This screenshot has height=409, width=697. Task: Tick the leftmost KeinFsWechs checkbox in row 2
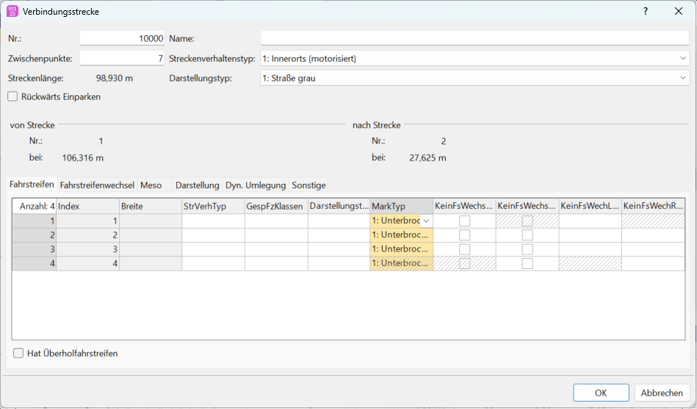pos(464,235)
